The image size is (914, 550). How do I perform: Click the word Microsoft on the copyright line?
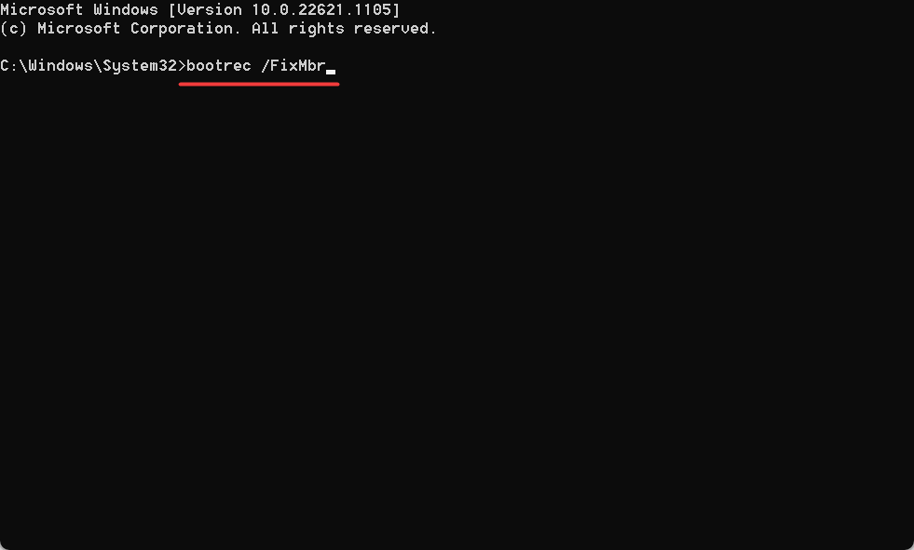pyautogui.click(x=79, y=29)
